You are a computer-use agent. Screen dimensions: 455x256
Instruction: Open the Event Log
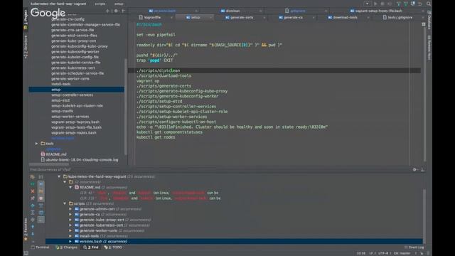pos(414,247)
